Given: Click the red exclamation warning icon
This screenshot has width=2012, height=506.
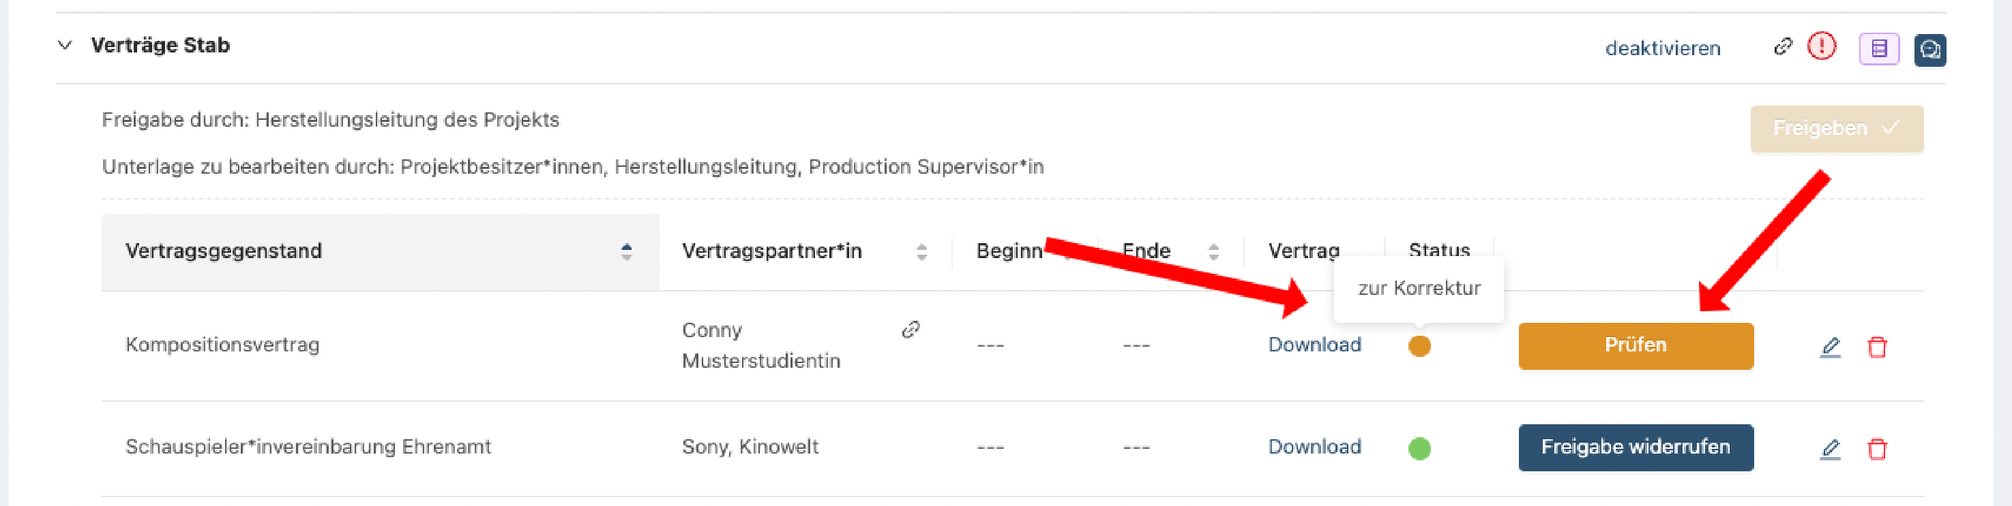Looking at the screenshot, I should pyautogui.click(x=1822, y=47).
